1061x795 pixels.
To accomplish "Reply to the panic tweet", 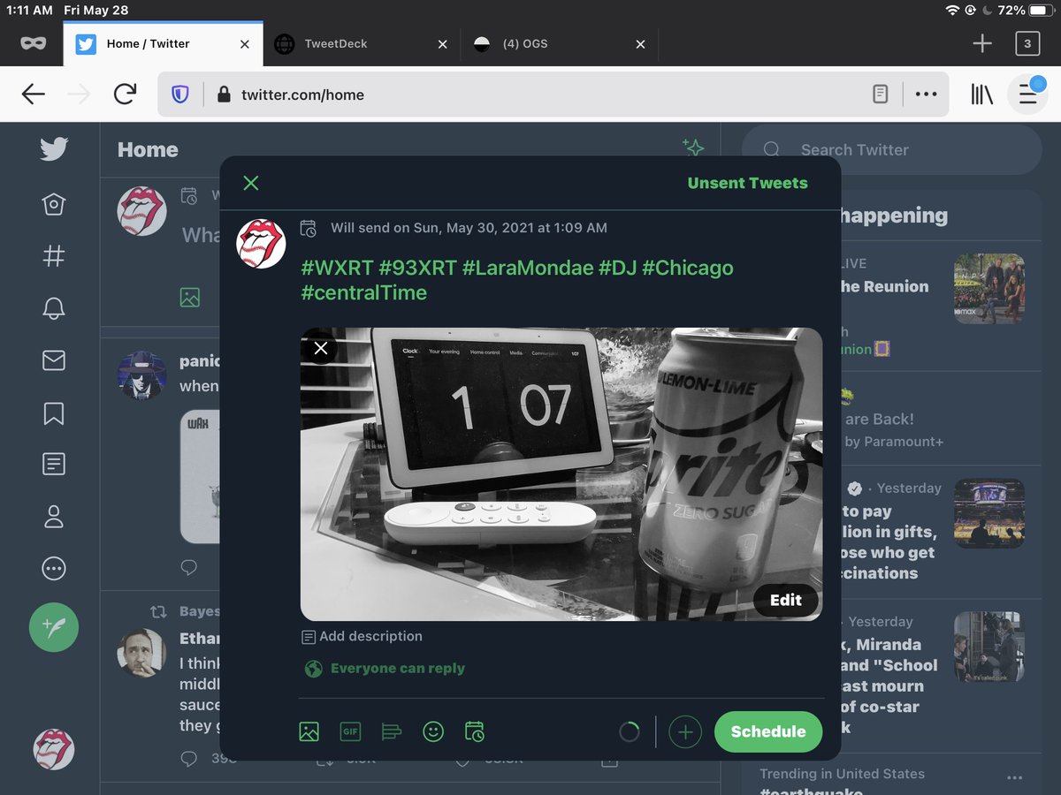I will click(x=188, y=566).
